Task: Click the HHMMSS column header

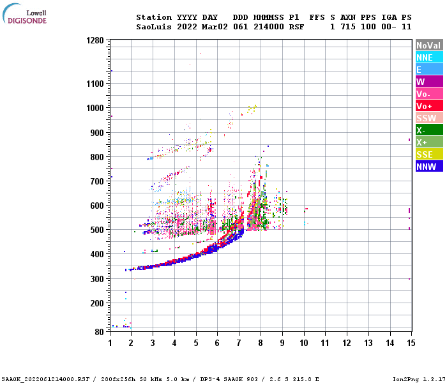Action: (269, 17)
